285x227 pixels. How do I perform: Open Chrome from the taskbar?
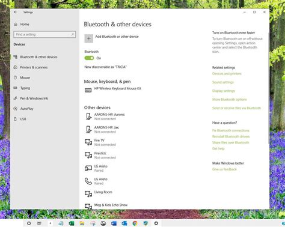pyautogui.click(x=135, y=223)
